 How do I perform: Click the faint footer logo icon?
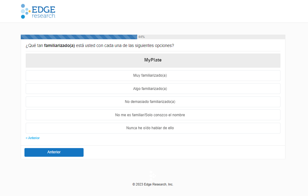point(153,175)
